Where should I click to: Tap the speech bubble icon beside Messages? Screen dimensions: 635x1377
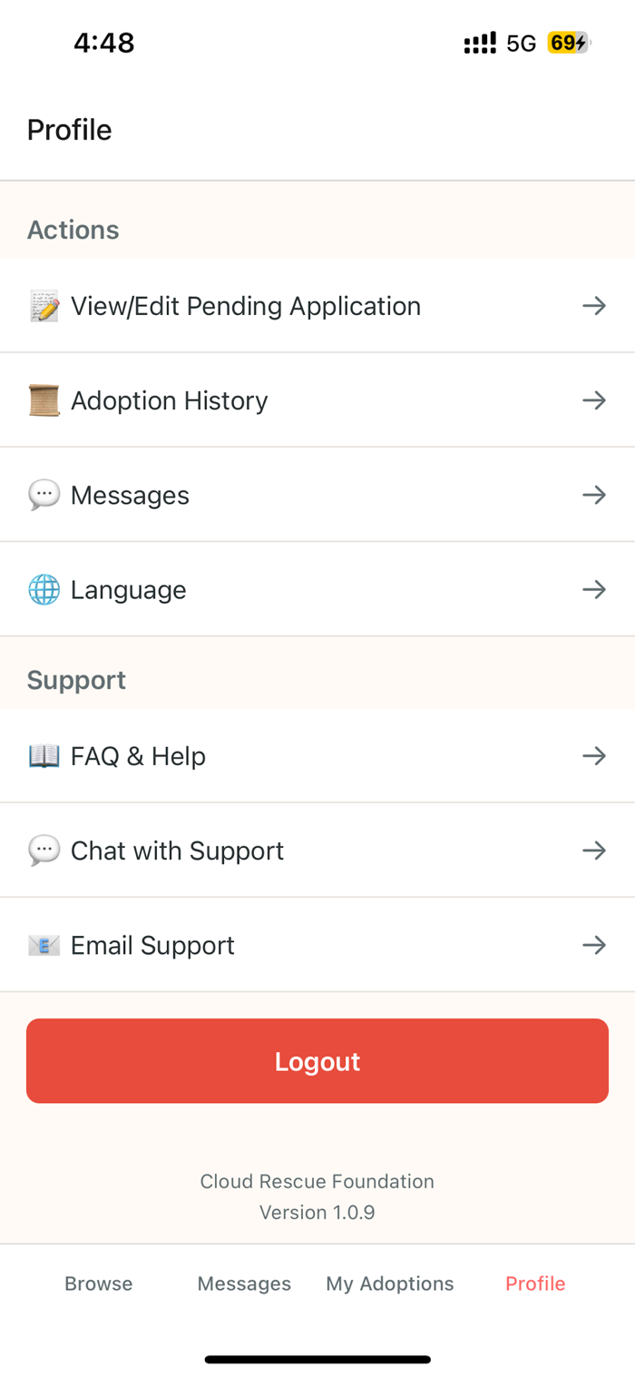(44, 496)
